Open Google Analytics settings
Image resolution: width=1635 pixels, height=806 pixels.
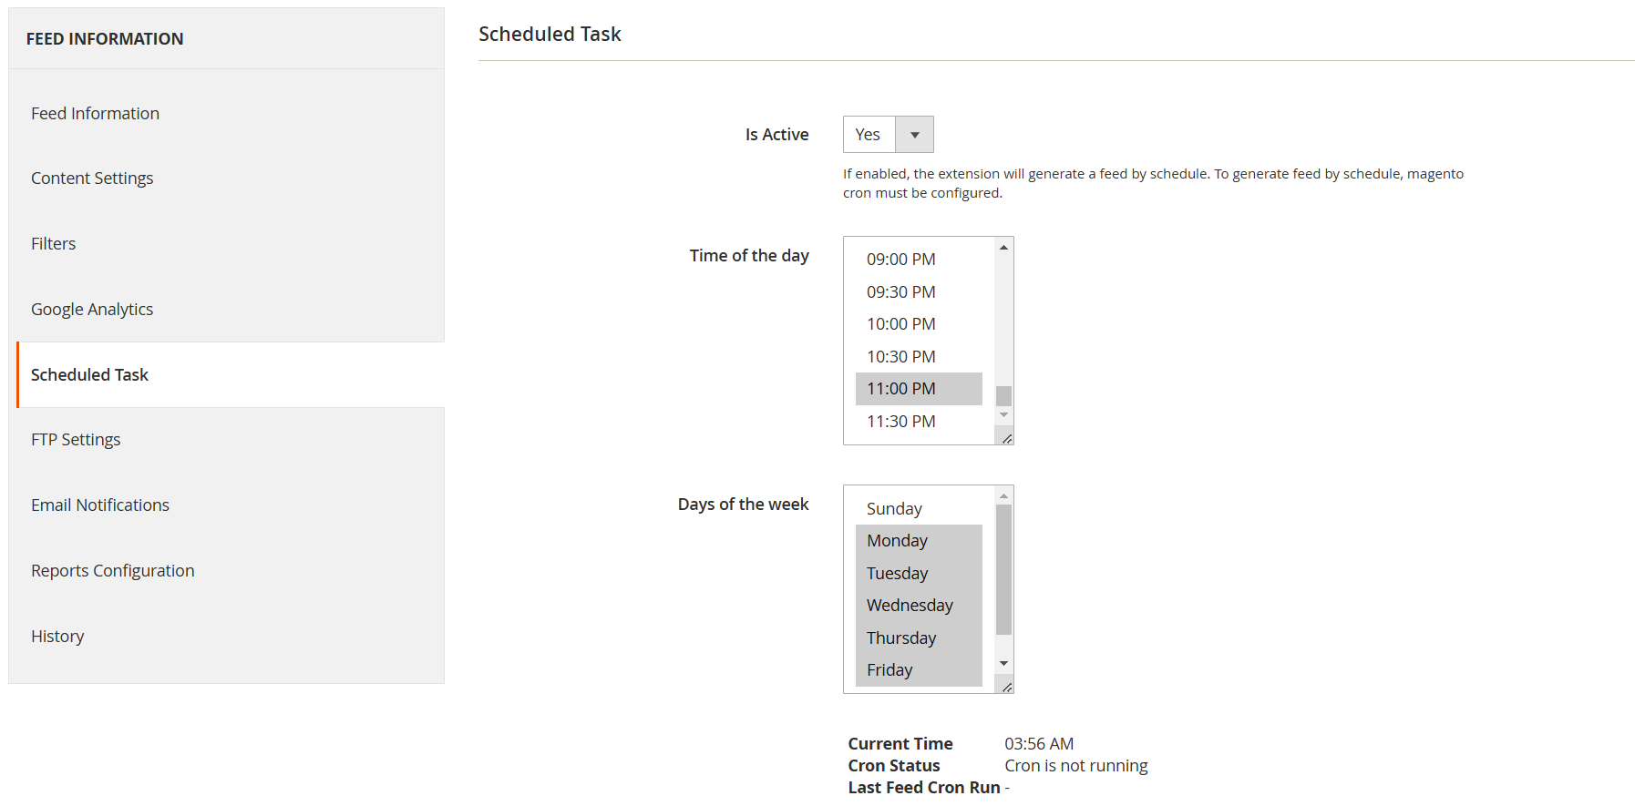pyautogui.click(x=92, y=310)
